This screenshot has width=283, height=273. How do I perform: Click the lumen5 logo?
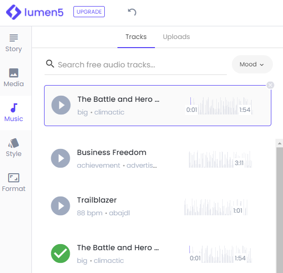(35, 12)
